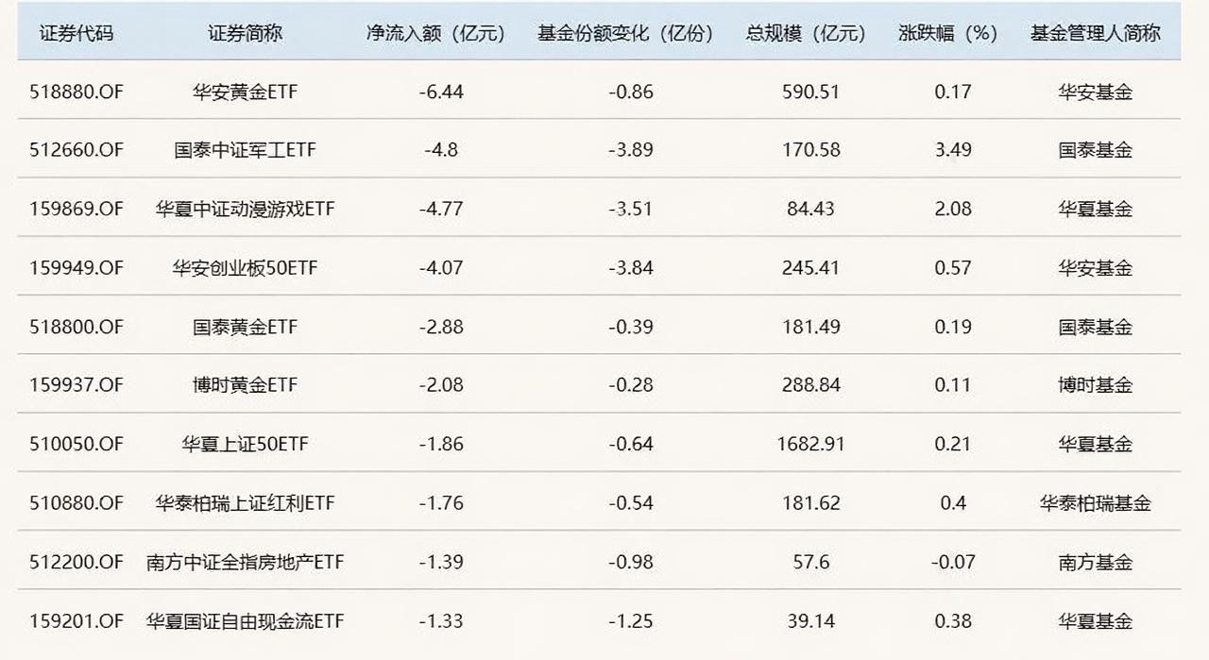
Task: Click fund code 159869.OF
Action: (x=77, y=209)
